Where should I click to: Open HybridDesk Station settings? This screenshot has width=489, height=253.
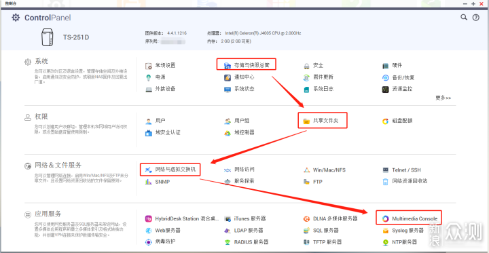182,218
